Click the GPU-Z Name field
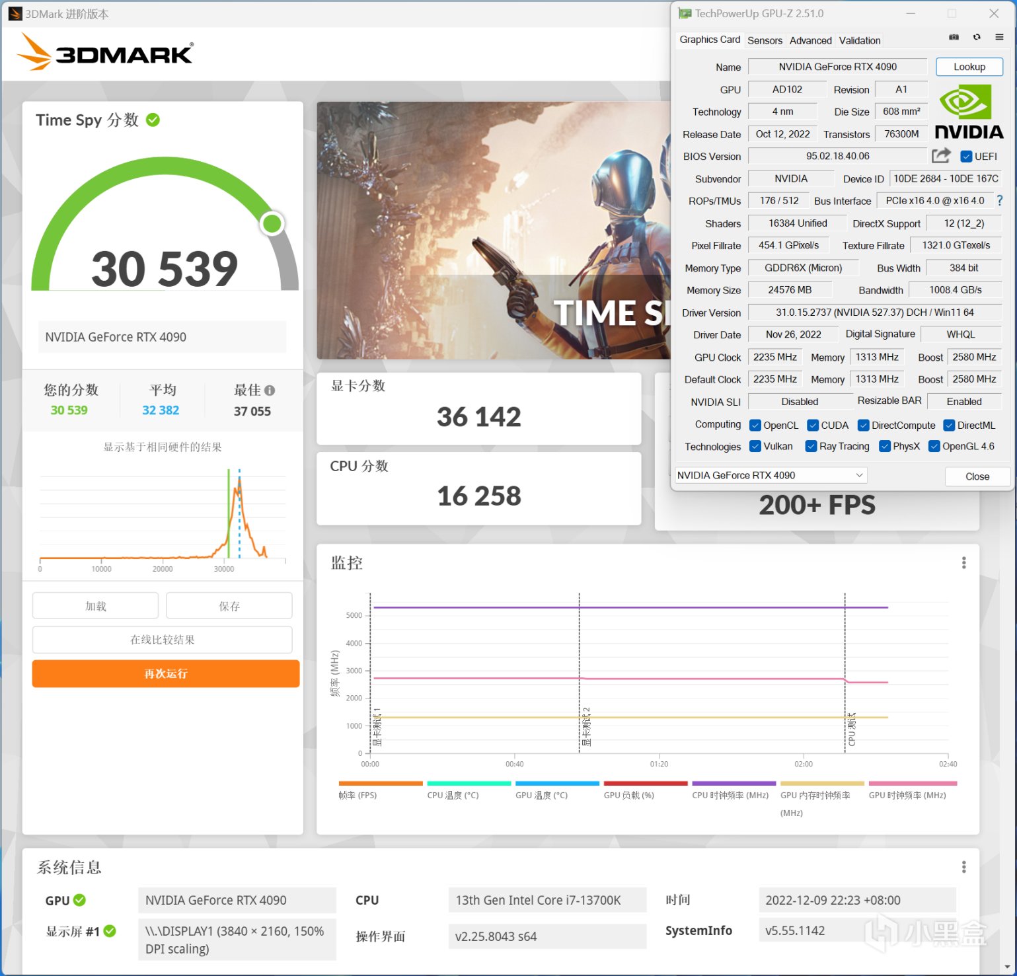The width and height of the screenshot is (1017, 976). [837, 67]
